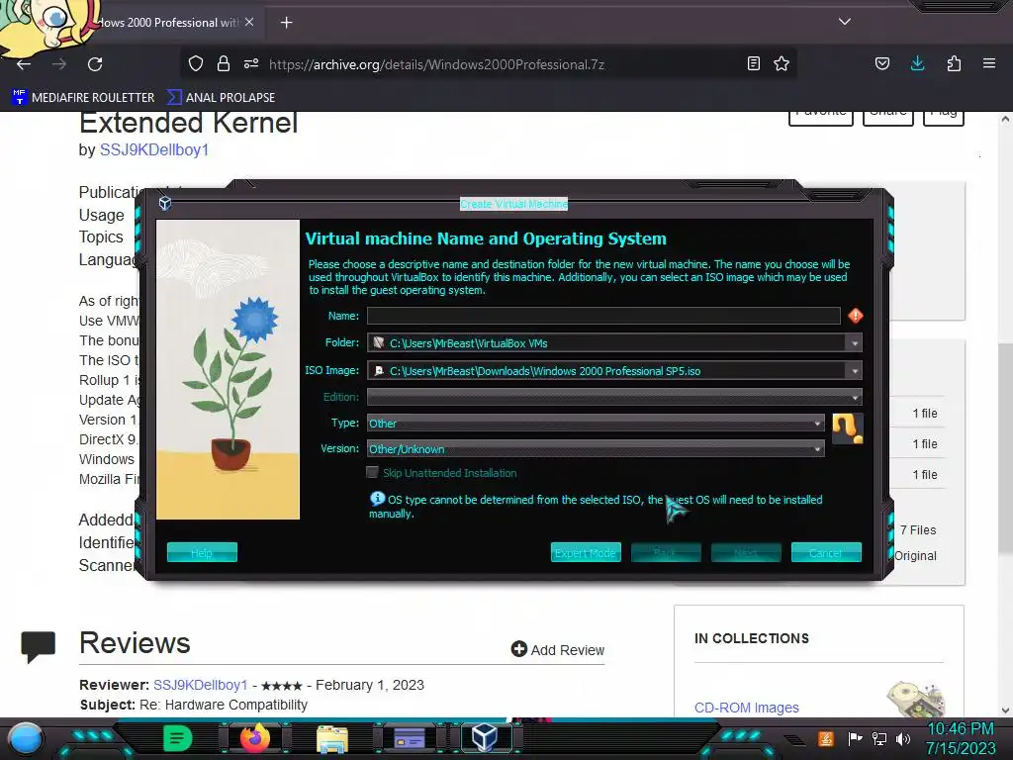
Task: Toggle Skip Unattended Installation checkbox
Action: (372, 472)
